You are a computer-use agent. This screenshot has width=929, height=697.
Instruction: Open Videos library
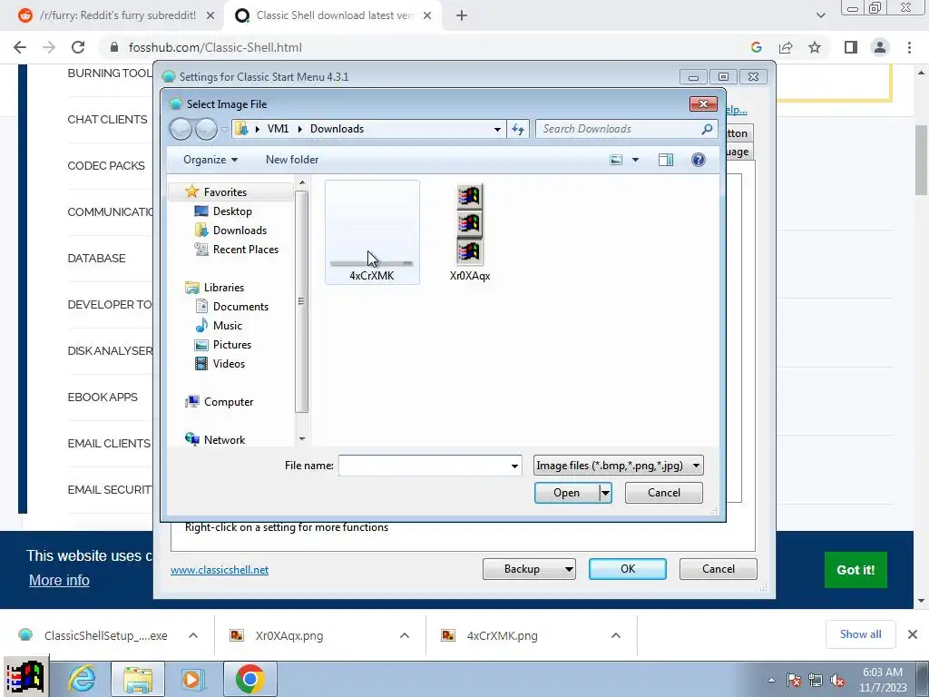tap(228, 363)
